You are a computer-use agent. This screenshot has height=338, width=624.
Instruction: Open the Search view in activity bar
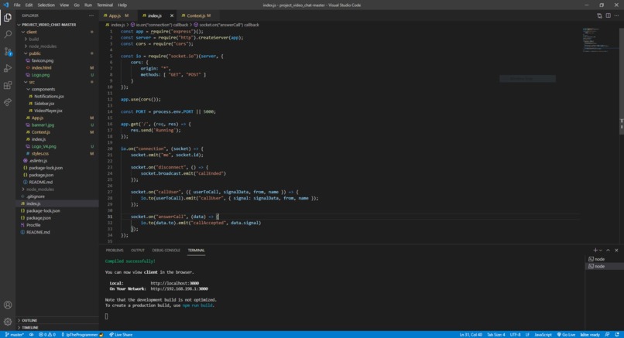(x=8, y=35)
